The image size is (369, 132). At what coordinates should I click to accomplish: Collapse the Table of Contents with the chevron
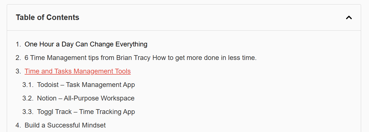coord(349,18)
